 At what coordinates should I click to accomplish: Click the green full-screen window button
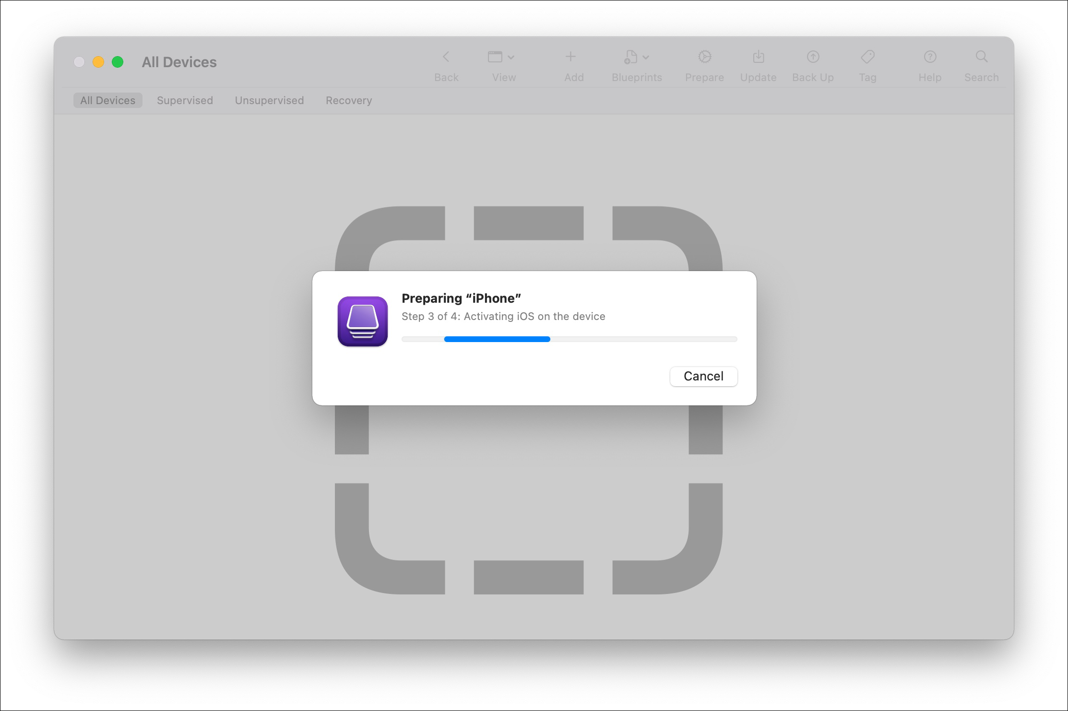pyautogui.click(x=118, y=62)
